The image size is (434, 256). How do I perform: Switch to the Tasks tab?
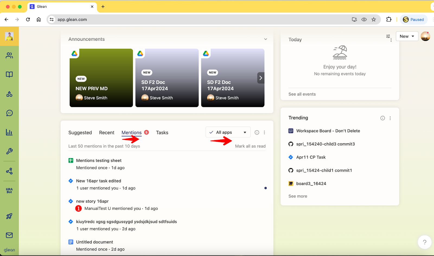tap(162, 133)
